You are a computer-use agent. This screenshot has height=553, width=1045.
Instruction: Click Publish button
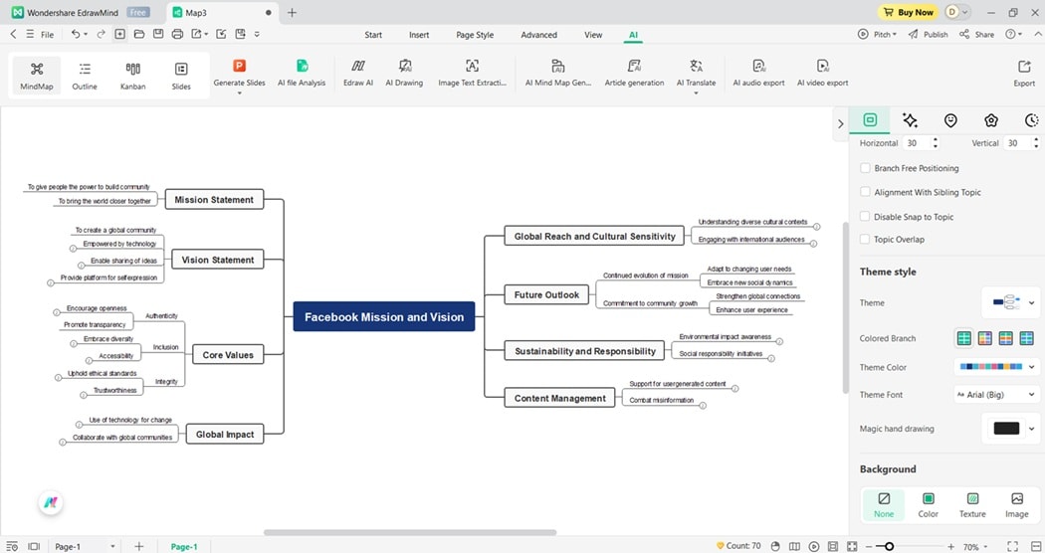929,34
